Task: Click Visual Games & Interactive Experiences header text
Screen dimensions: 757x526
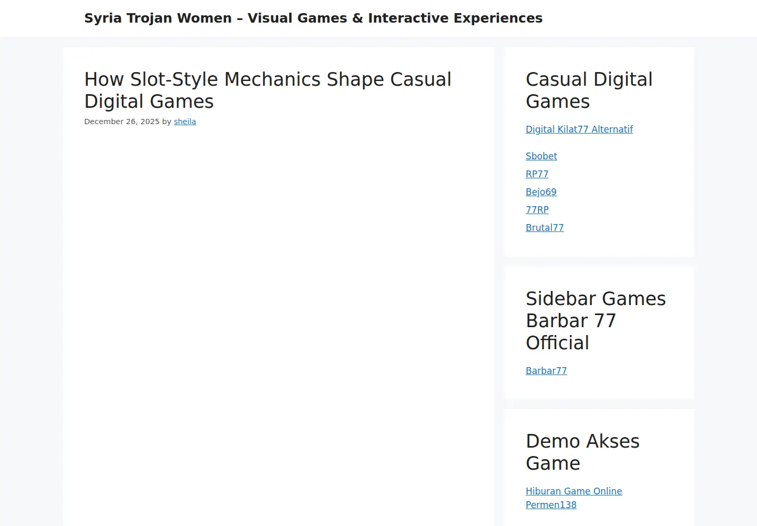Action: tap(395, 18)
